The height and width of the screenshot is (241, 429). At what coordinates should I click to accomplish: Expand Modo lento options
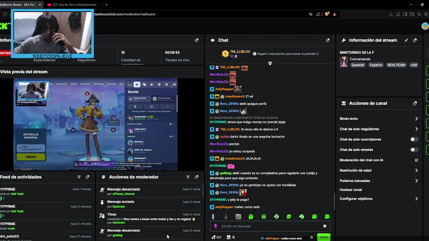tap(416, 118)
